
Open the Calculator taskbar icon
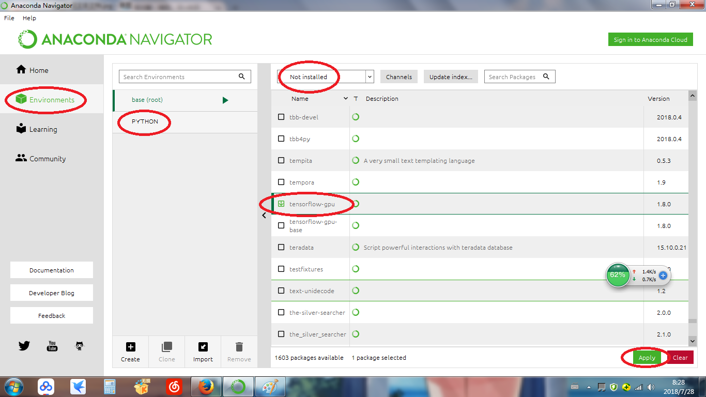point(110,387)
